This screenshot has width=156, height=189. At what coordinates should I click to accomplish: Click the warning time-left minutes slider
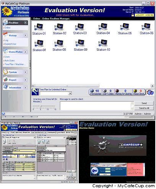[x=44, y=106]
